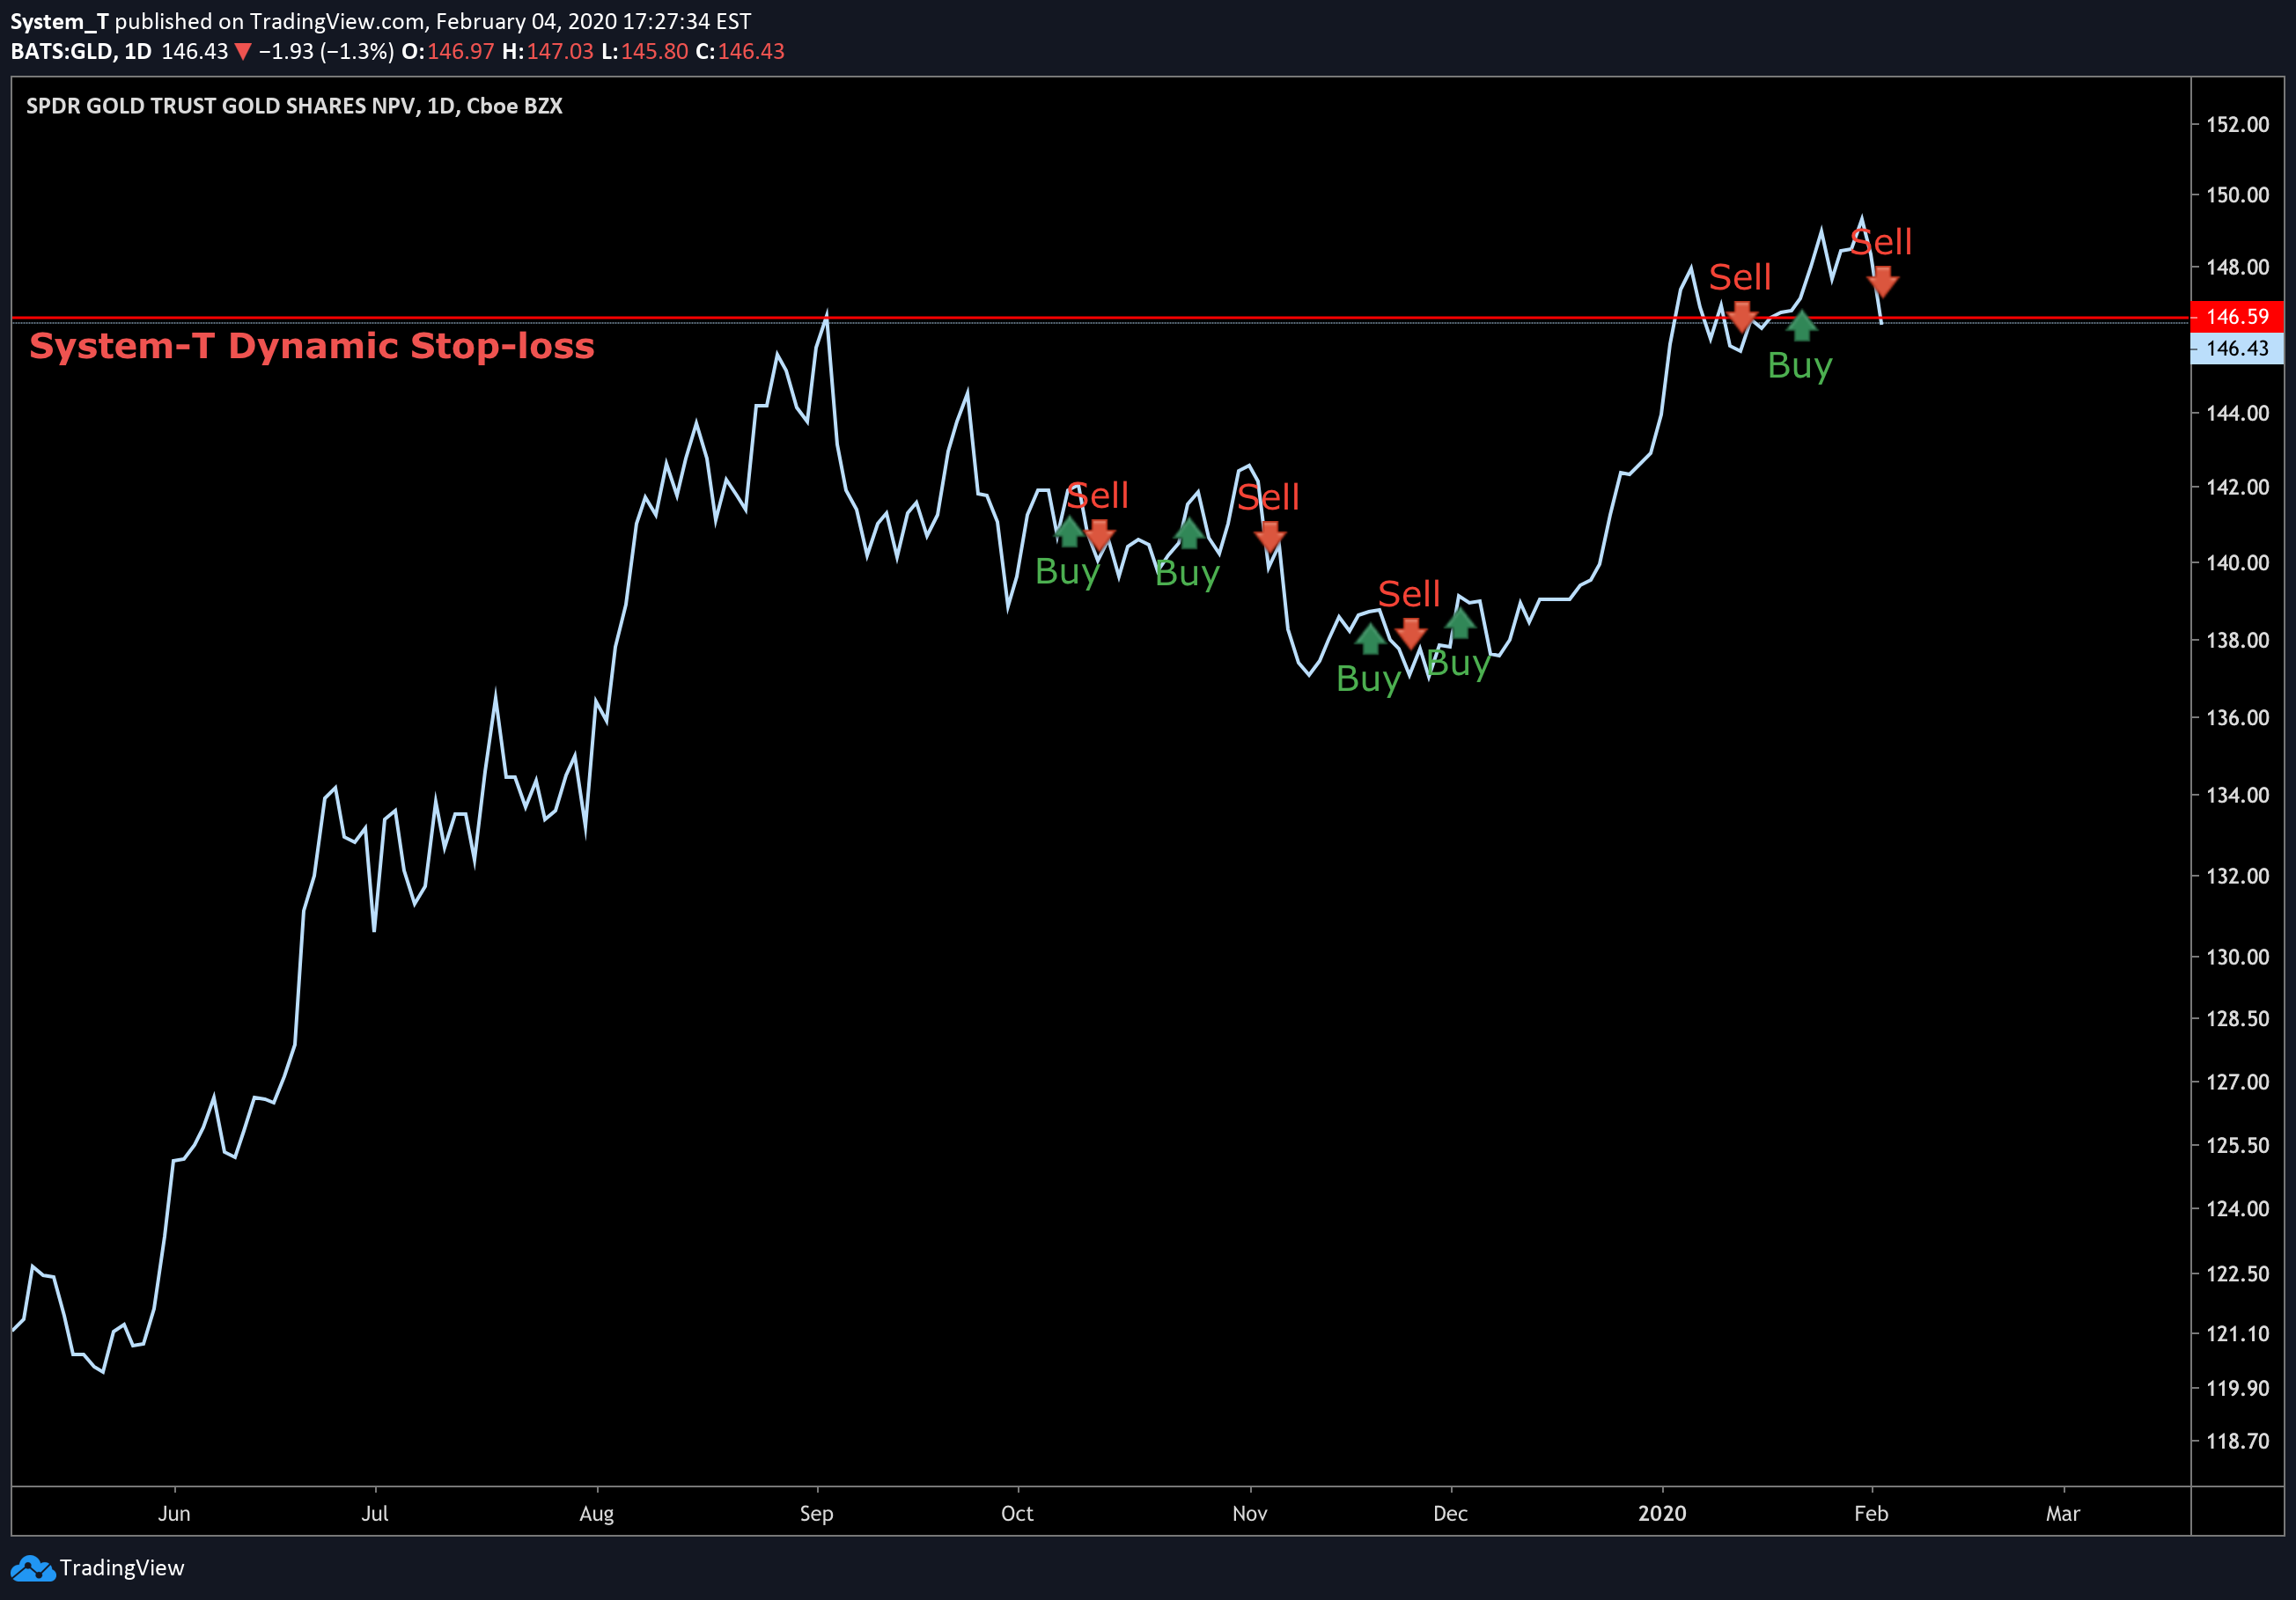Viewport: 2296px width, 1600px height.
Task: Click the 140.00 price axis label
Action: (x=2238, y=562)
